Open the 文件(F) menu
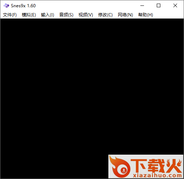 (x=10, y=15)
